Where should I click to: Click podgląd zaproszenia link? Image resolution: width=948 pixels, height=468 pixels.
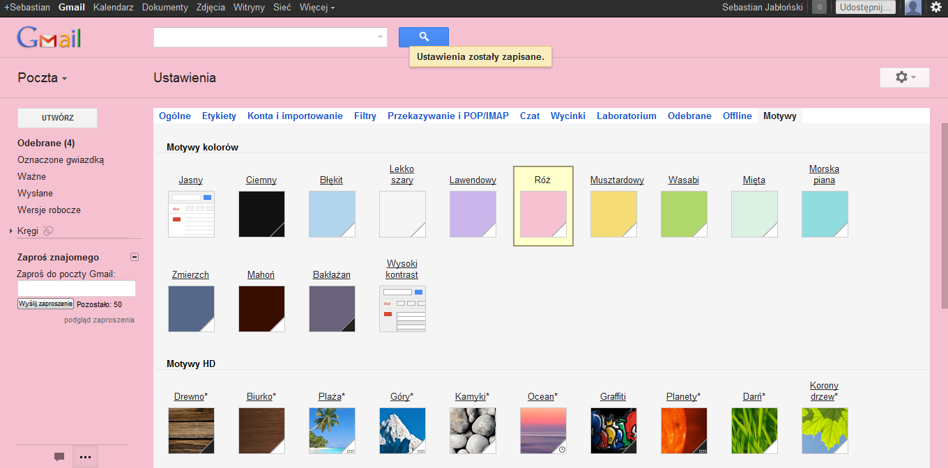pyautogui.click(x=99, y=320)
